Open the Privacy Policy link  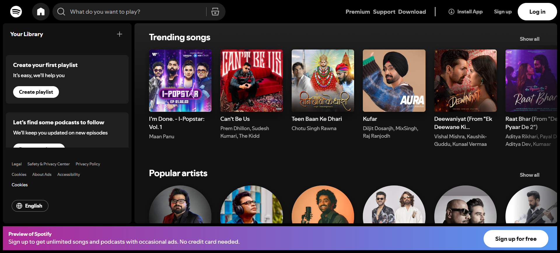pyautogui.click(x=88, y=164)
